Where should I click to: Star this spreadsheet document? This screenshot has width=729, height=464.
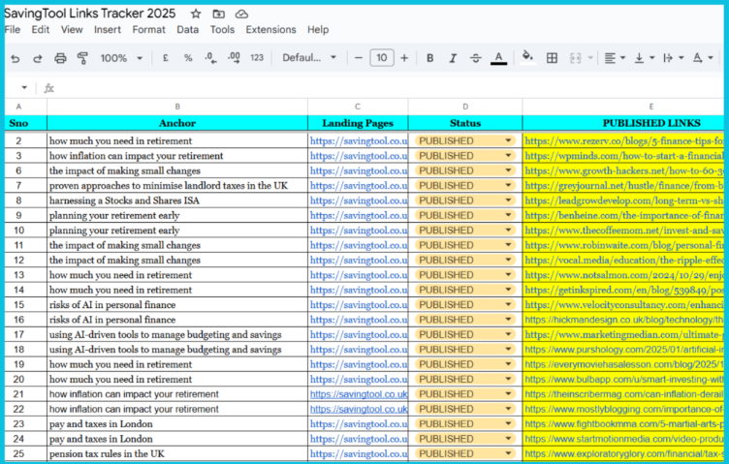pyautogui.click(x=196, y=14)
